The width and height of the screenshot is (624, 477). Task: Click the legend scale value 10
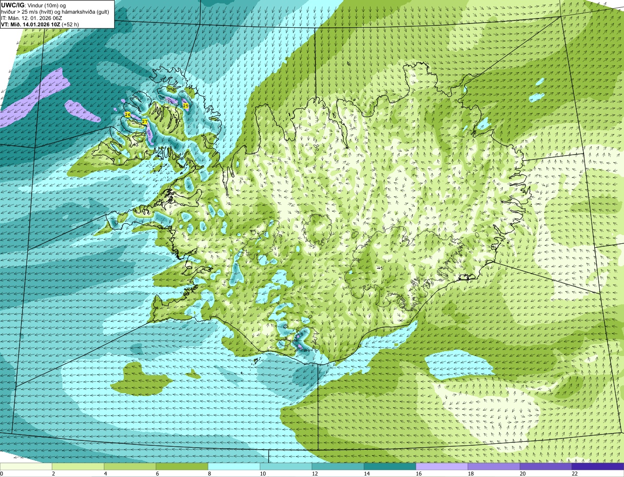click(x=263, y=474)
